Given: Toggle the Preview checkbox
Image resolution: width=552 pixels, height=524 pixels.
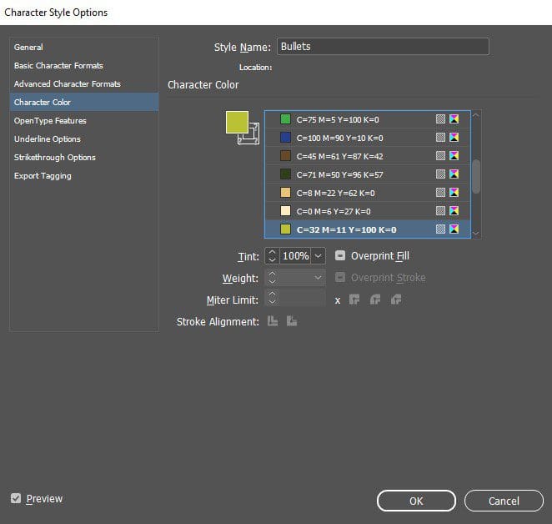Looking at the screenshot, I should 16,498.
